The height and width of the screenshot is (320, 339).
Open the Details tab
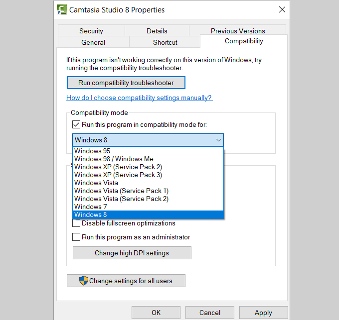[157, 31]
